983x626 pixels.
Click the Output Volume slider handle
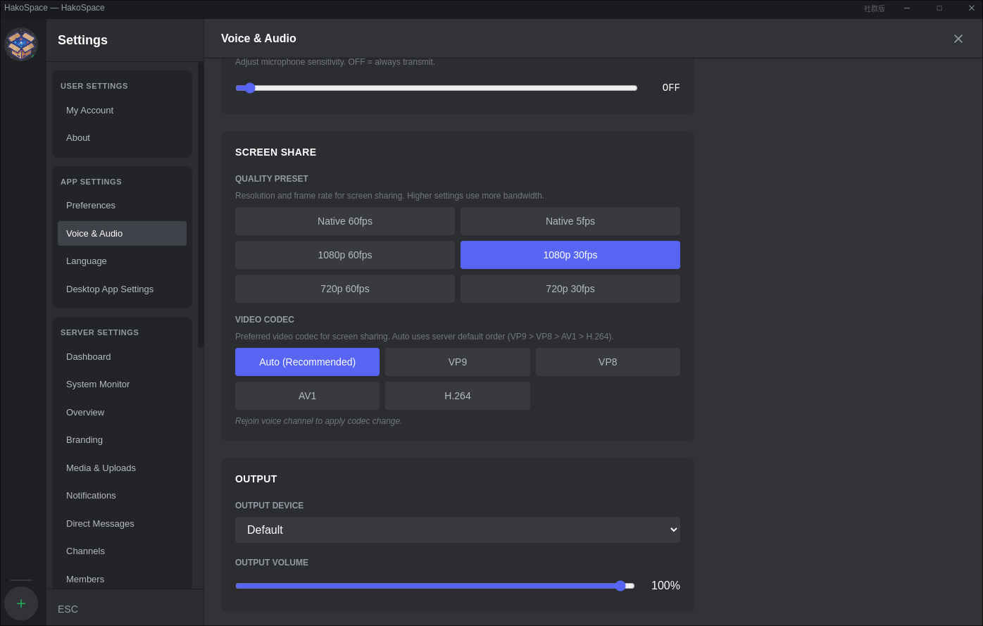coord(620,586)
